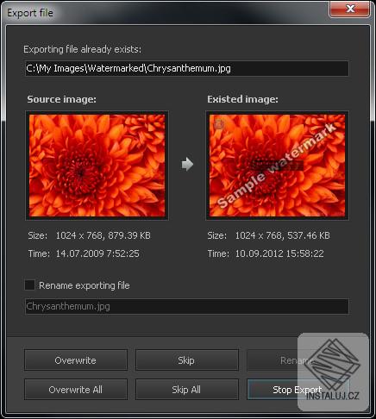Click the 'Existed image:' heading

(242, 99)
